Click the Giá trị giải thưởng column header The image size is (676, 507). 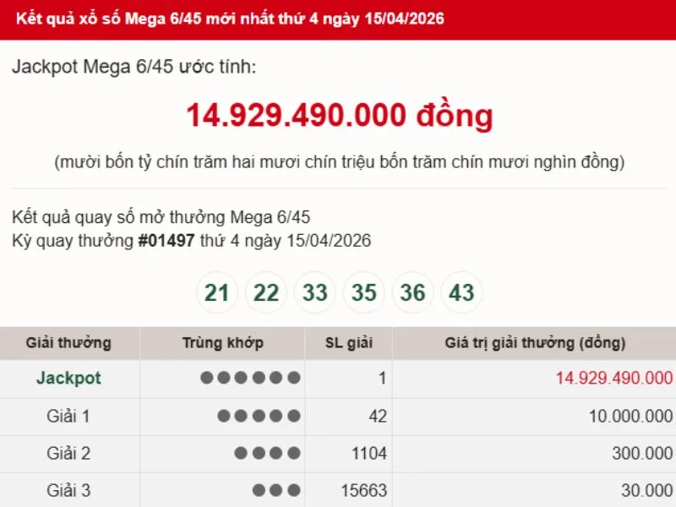(535, 343)
